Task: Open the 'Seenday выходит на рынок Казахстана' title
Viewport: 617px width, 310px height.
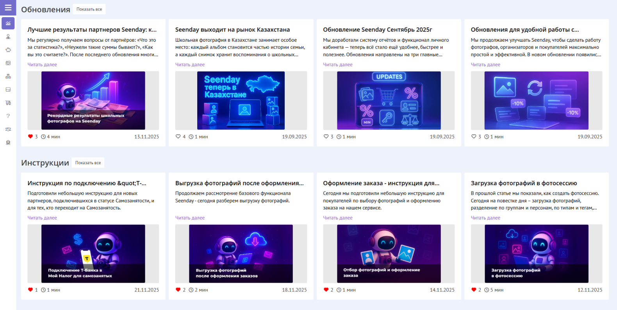Action: pyautogui.click(x=232, y=30)
